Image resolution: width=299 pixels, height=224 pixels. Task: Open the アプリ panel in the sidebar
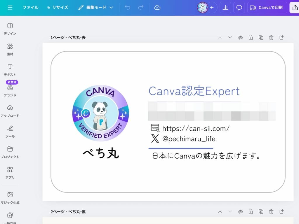pyautogui.click(x=10, y=172)
